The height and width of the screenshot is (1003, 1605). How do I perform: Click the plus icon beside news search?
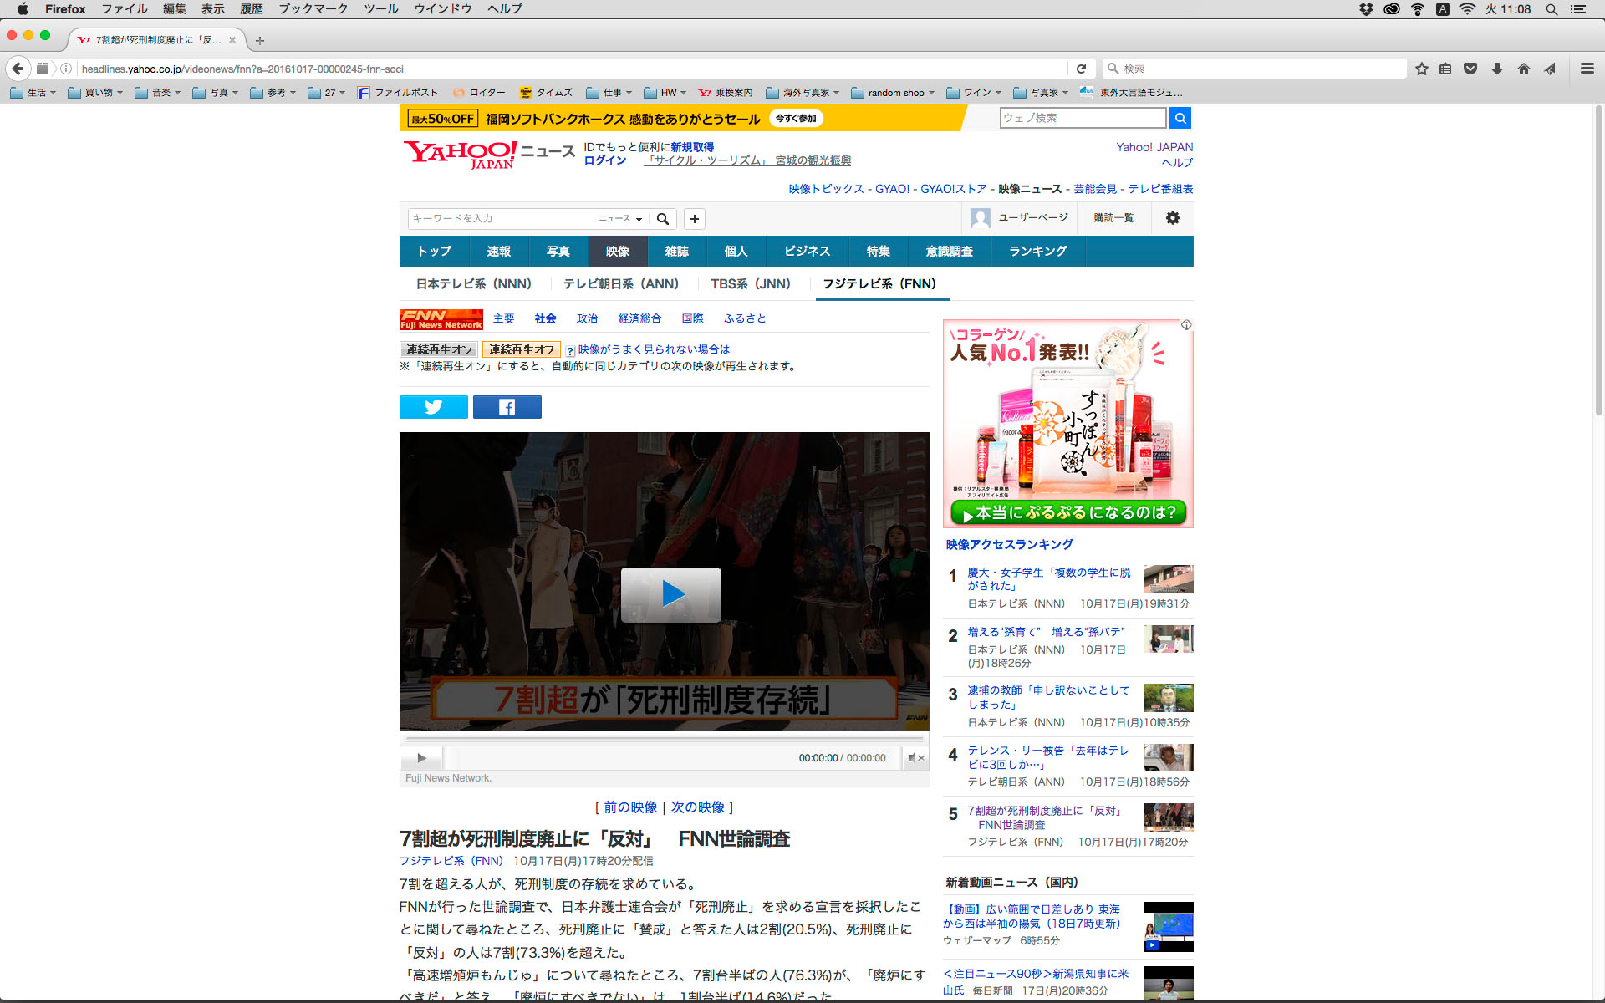click(x=694, y=219)
